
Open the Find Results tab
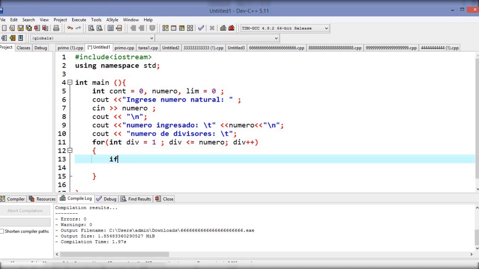click(x=136, y=199)
